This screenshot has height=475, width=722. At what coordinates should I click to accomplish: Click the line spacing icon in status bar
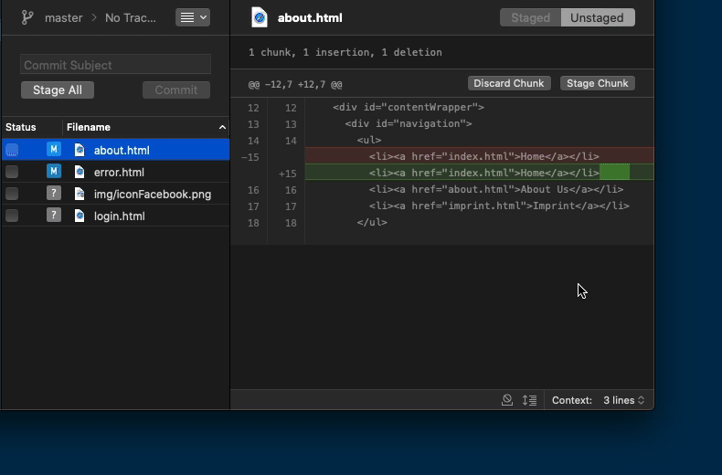[x=529, y=400]
